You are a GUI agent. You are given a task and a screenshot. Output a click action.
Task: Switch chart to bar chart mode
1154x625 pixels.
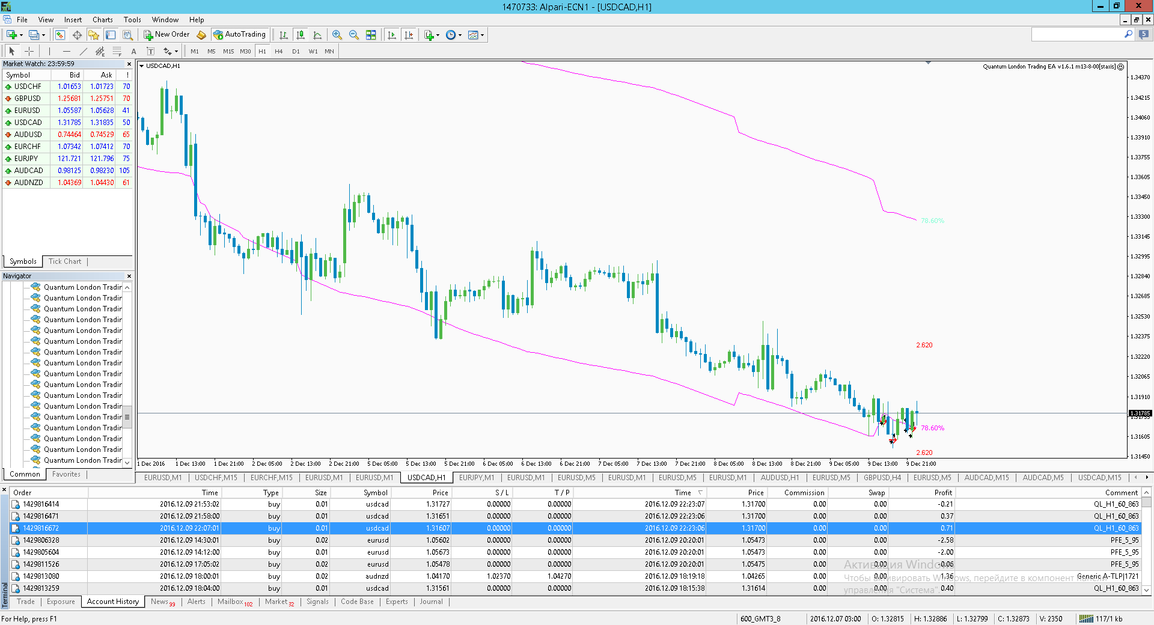(284, 35)
